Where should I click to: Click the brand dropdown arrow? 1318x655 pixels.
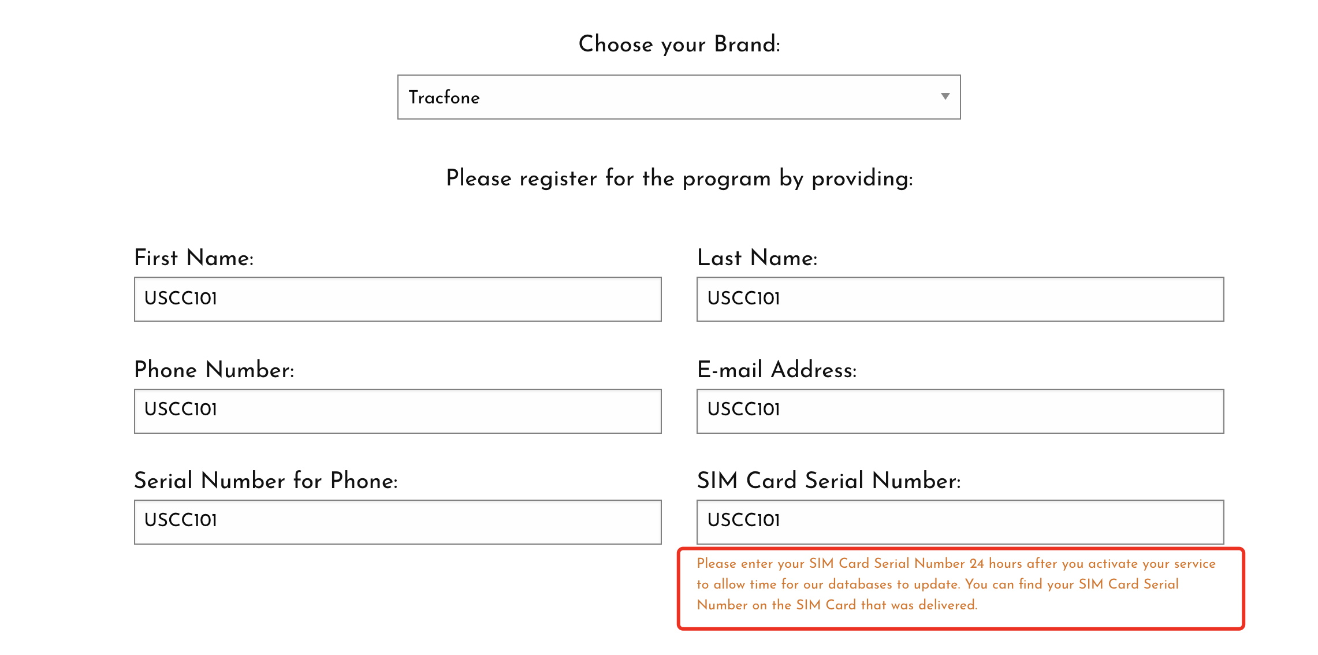tap(945, 96)
